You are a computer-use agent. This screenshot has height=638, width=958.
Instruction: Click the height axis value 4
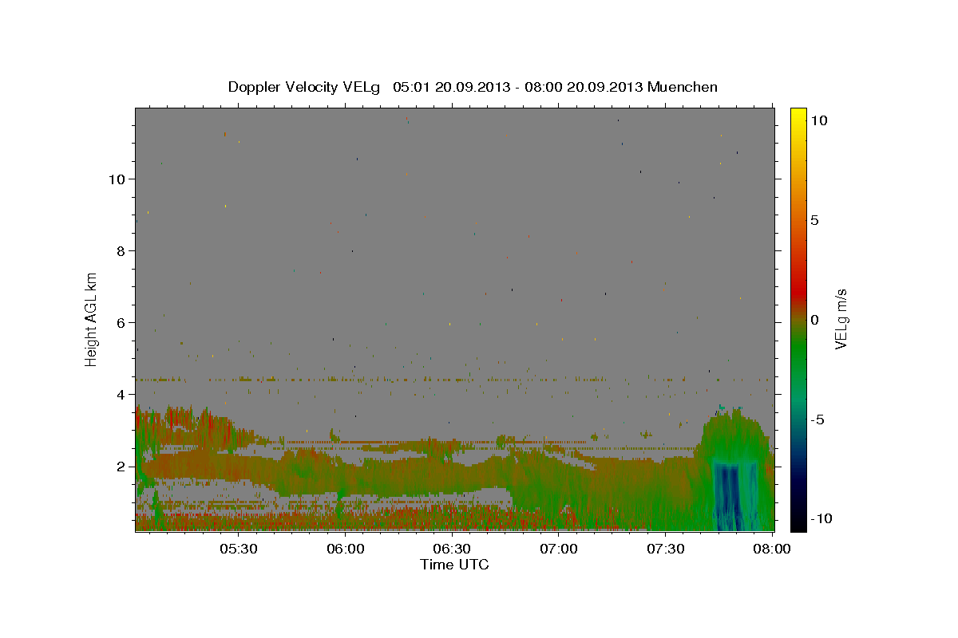coord(121,394)
